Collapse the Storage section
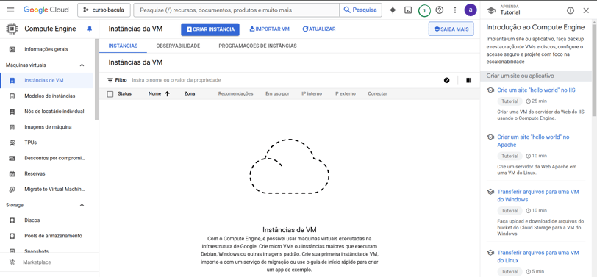The height and width of the screenshot is (277, 597). [82, 205]
